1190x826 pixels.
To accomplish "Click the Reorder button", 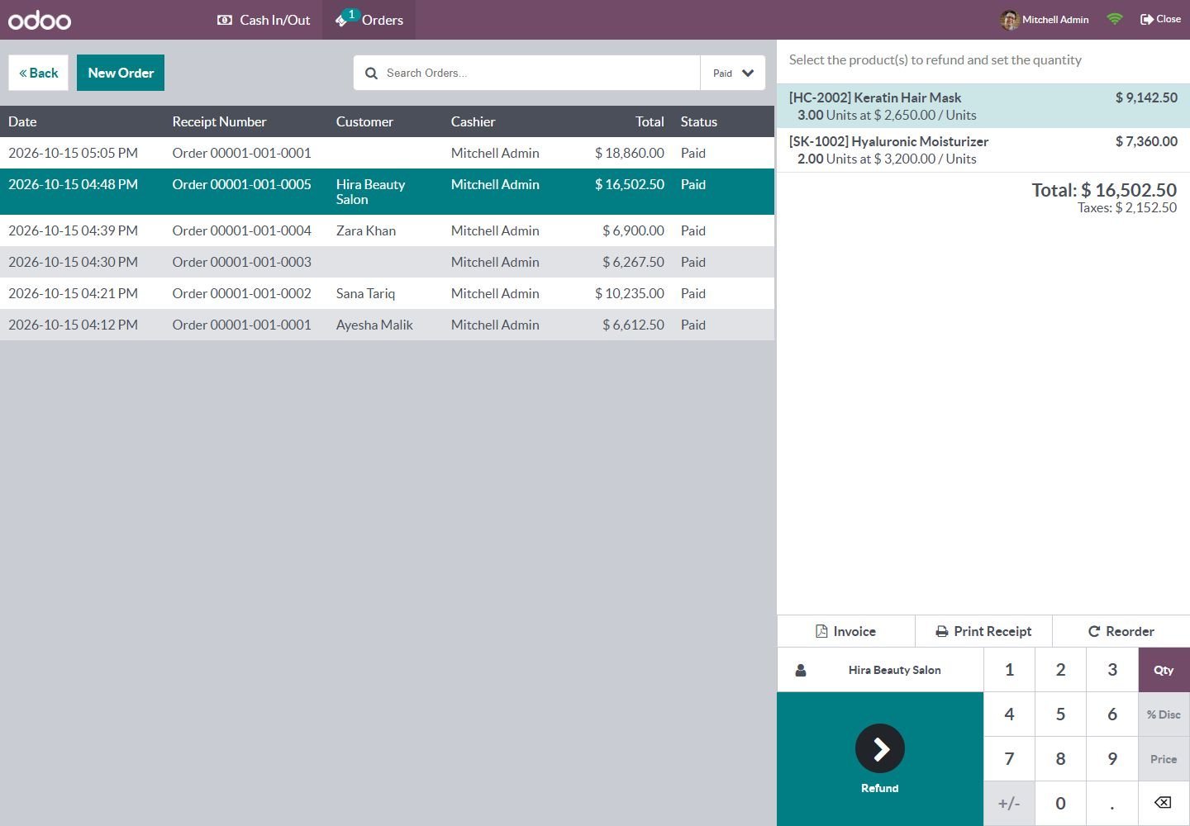I will coord(1121,631).
